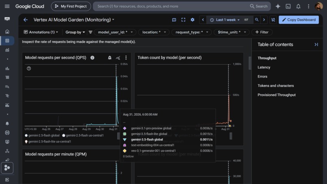The image size is (327, 184).
Task: Open the sidebar Dashboards icon
Action: 7,41
